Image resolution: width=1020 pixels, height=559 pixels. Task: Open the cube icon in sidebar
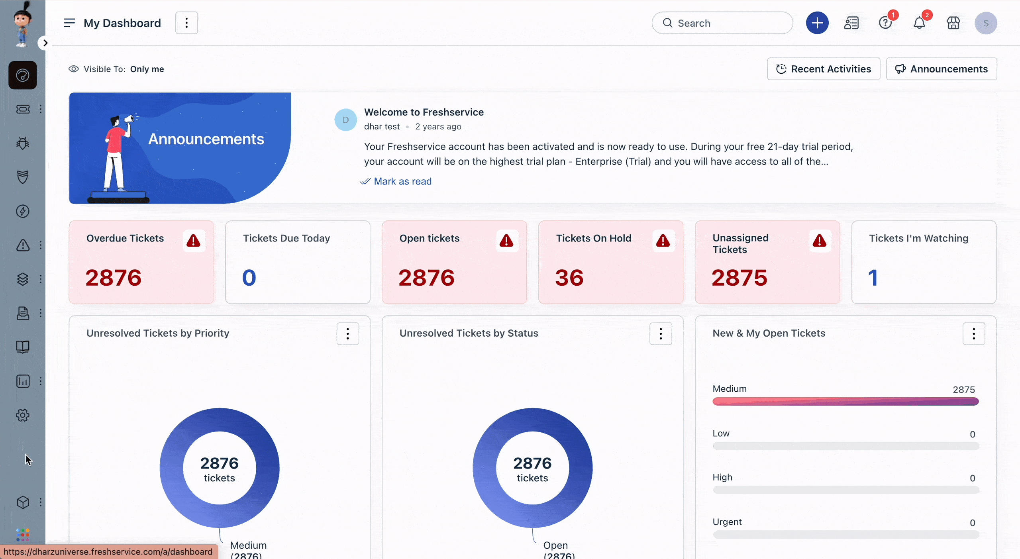(23, 502)
